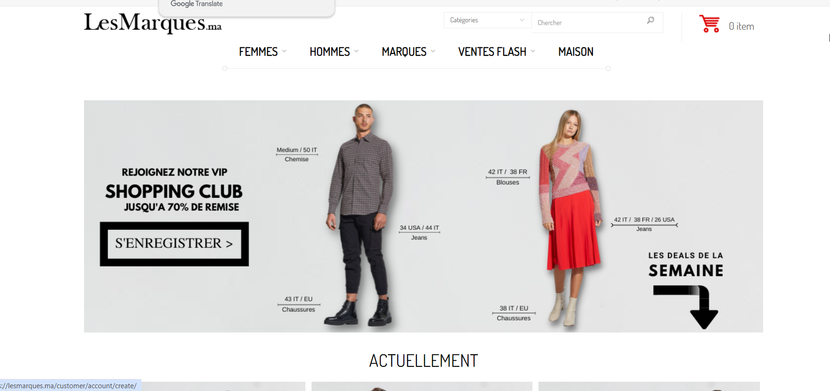Open the Catégories dropdown
This screenshot has width=830, height=391.
pyautogui.click(x=487, y=20)
